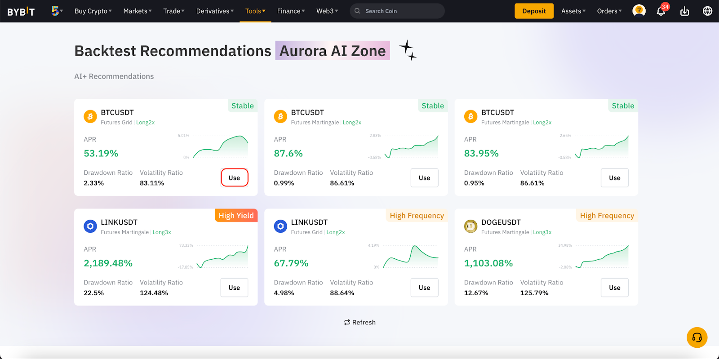This screenshot has width=719, height=359.
Task: Open the customer support headset chat
Action: (697, 337)
